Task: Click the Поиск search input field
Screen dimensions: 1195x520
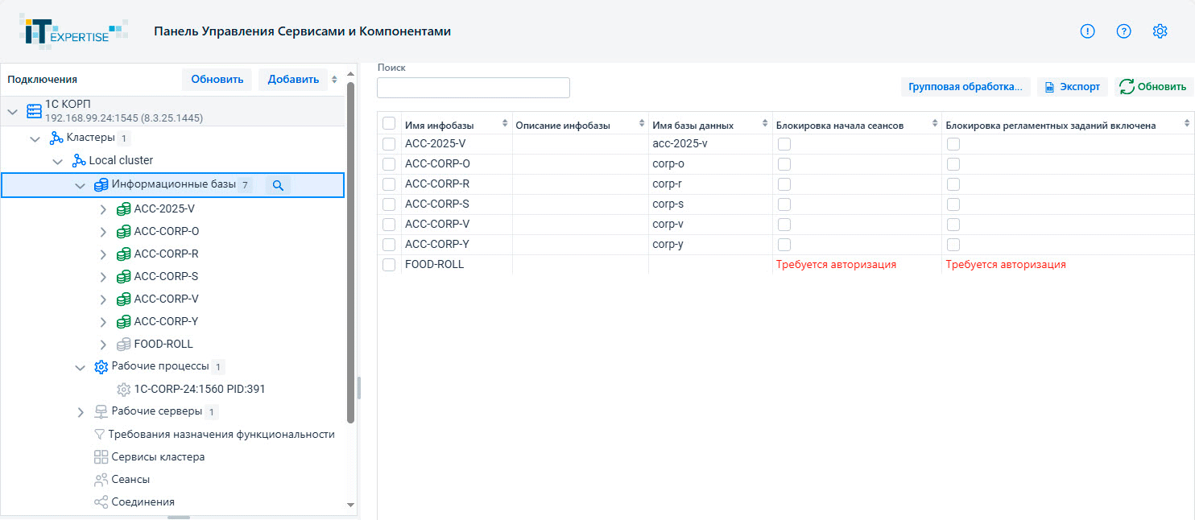Action: [473, 88]
